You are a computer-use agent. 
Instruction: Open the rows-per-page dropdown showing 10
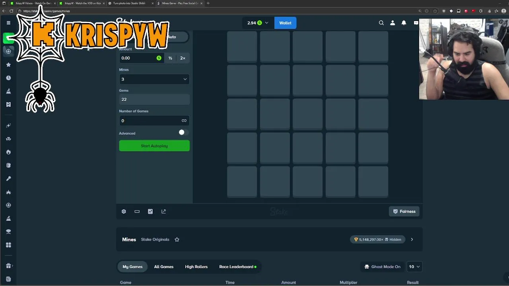[414, 267]
